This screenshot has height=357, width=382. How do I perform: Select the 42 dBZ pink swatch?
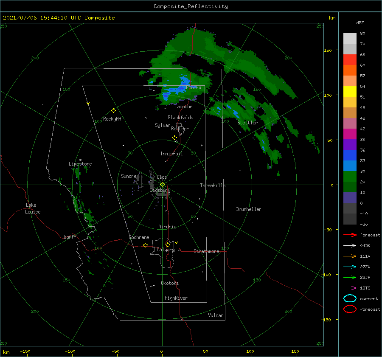point(350,123)
